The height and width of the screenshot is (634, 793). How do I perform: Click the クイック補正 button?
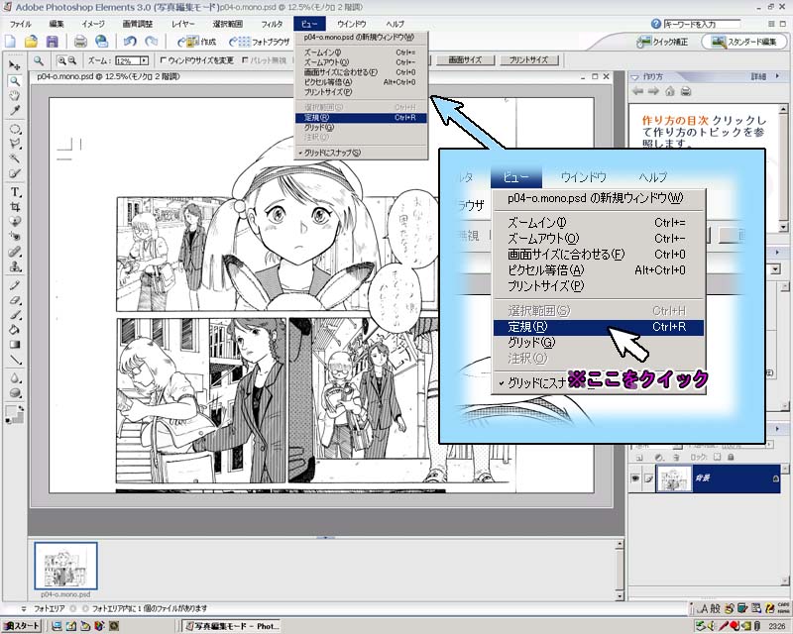pos(663,42)
